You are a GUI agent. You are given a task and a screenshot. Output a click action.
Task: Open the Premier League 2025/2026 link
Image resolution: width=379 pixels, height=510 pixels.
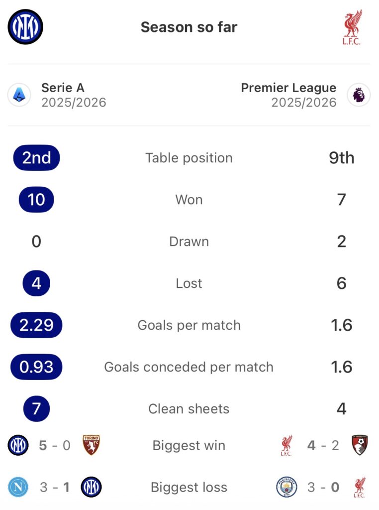click(288, 95)
